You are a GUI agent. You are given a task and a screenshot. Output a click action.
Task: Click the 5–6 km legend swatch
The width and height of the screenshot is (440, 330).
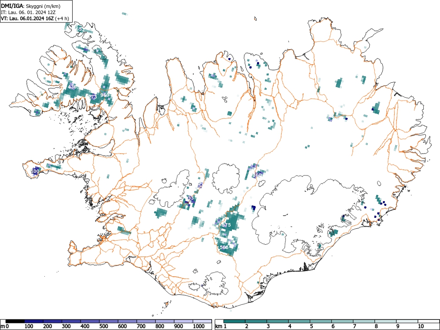(321, 321)
